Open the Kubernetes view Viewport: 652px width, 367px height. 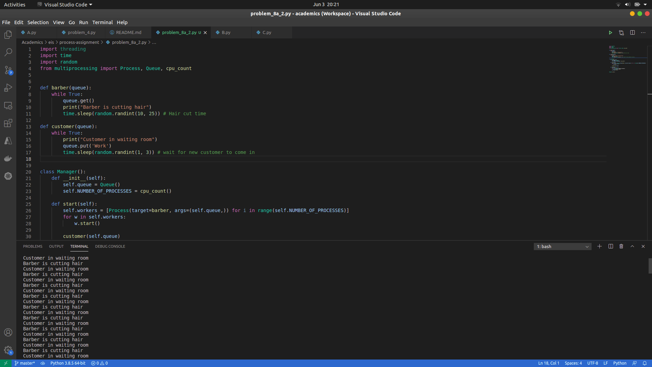pyautogui.click(x=8, y=176)
